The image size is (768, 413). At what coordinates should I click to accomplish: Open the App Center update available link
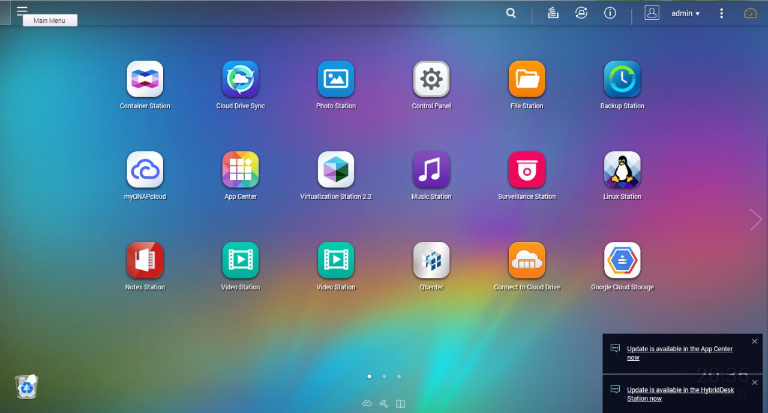pyautogui.click(x=680, y=353)
